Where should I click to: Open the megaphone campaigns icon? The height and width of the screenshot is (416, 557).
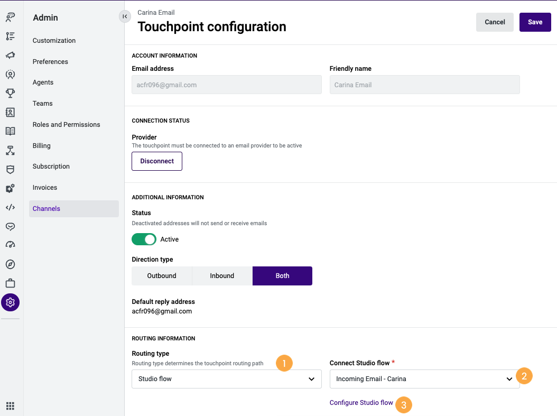tap(10, 55)
